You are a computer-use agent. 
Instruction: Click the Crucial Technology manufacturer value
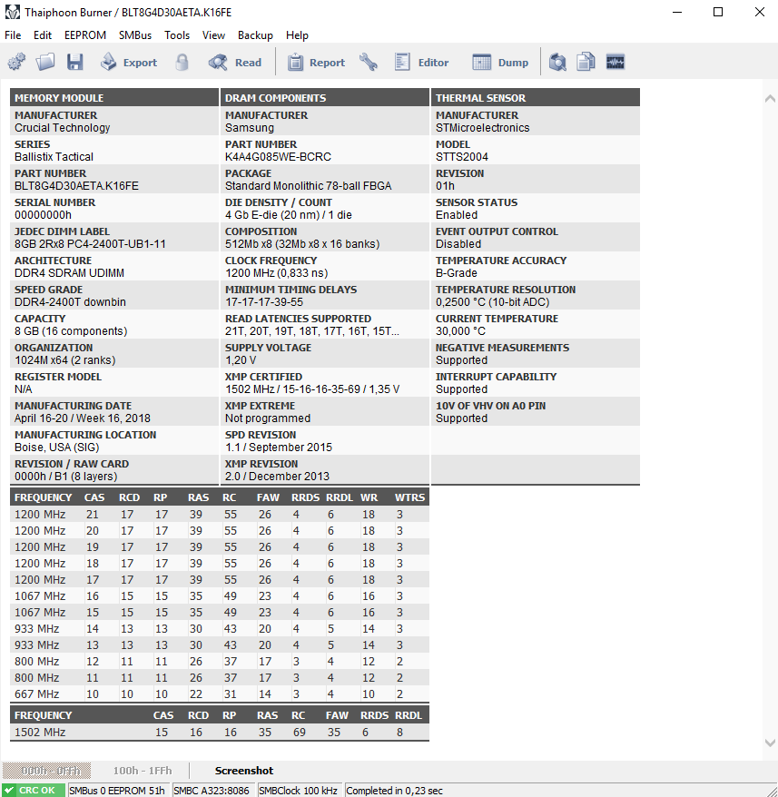click(x=62, y=128)
